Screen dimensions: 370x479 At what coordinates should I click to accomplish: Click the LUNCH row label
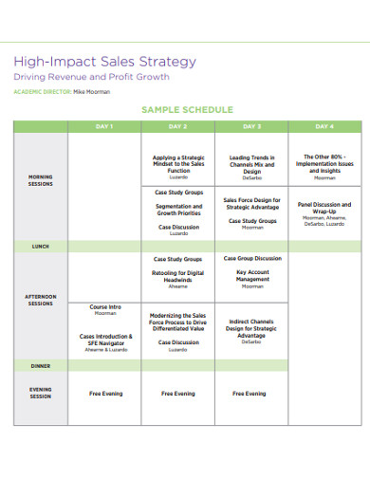41,247
